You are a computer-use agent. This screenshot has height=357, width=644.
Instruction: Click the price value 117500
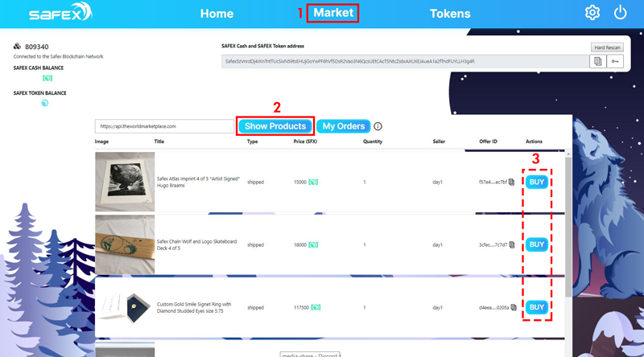pyautogui.click(x=301, y=307)
